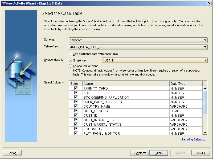213x159 pixels.
Task: Select the CUST_GENDER name cell
Action: coord(126,111)
